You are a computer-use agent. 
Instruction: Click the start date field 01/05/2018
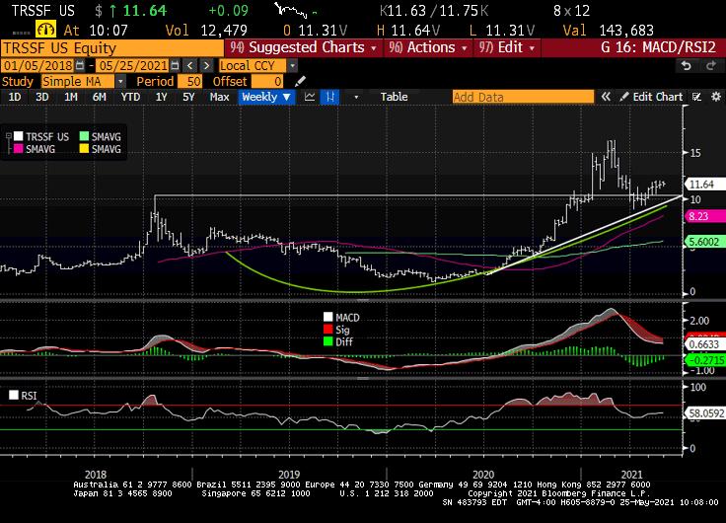[37, 65]
